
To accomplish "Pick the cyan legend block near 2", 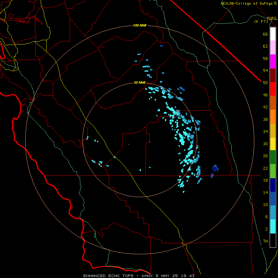I will pyautogui.click(x=273, y=226).
